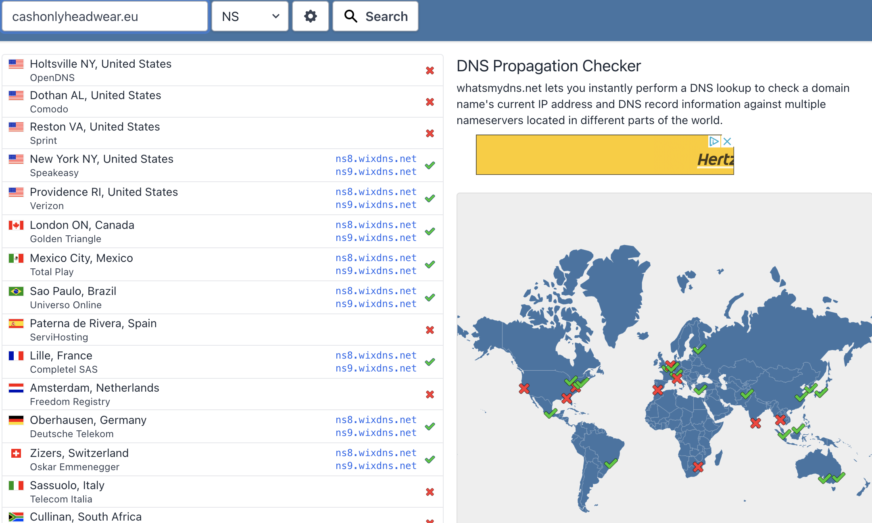Close the Hertz ad with X icon
The width and height of the screenshot is (872, 523).
(727, 141)
